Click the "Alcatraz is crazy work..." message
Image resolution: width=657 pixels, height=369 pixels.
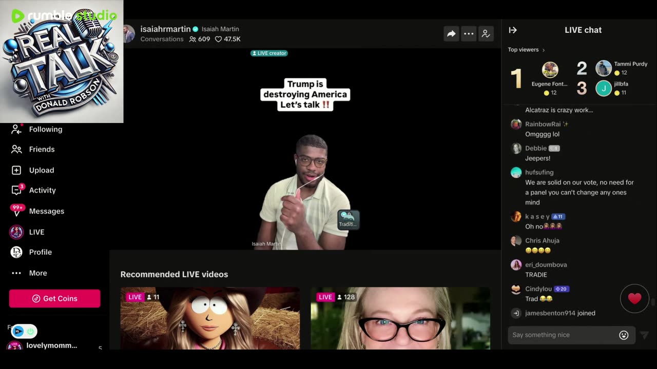coord(559,110)
